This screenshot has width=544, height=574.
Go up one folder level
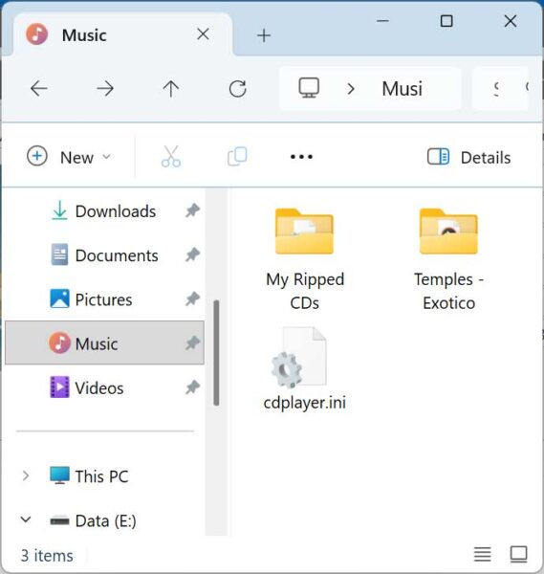click(x=171, y=89)
